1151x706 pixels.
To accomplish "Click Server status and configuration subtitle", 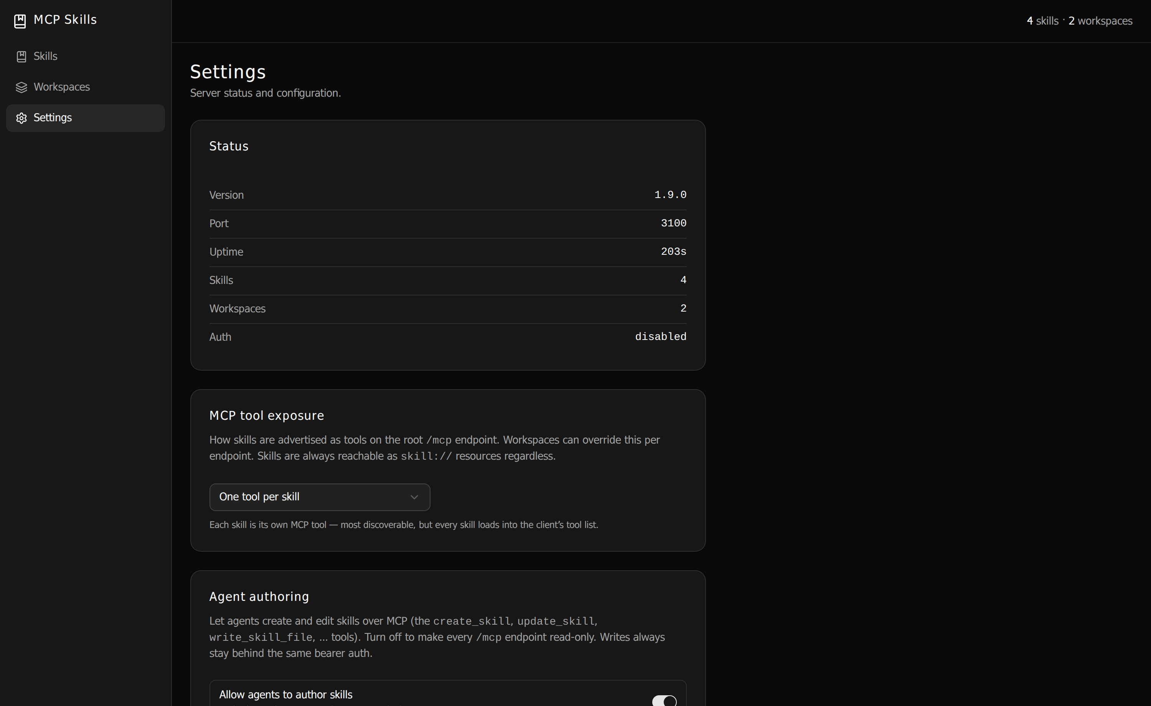I will 265,93.
